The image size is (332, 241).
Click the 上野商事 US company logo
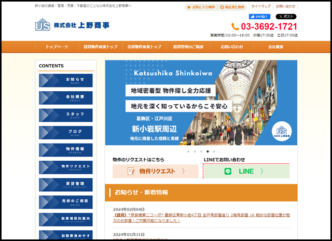[x=72, y=25]
